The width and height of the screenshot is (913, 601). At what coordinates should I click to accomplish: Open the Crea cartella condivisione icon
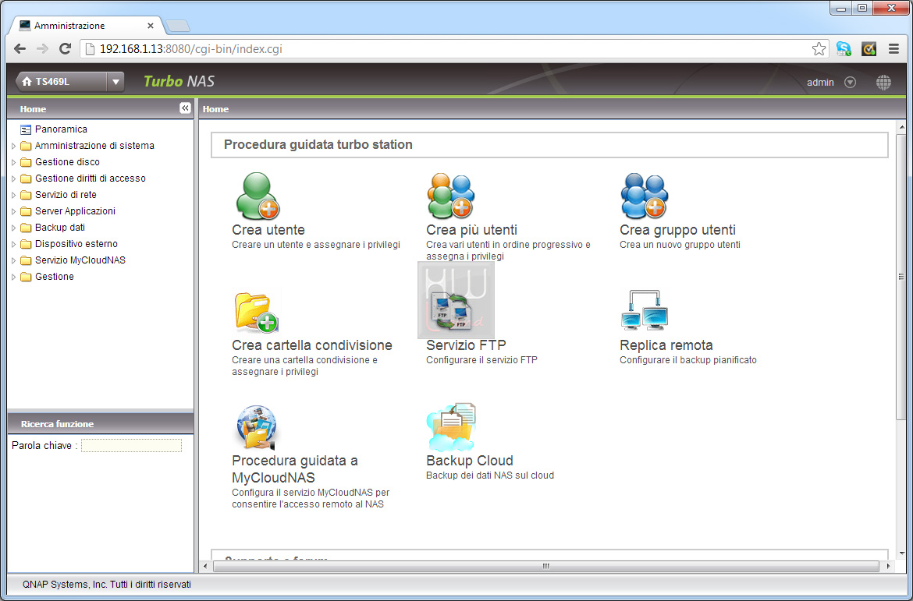tap(257, 311)
